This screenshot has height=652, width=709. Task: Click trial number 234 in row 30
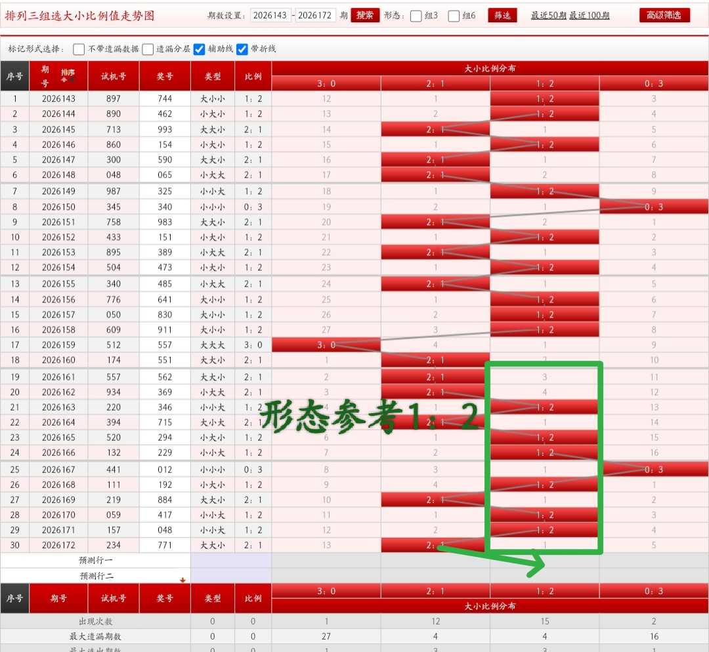[114, 545]
